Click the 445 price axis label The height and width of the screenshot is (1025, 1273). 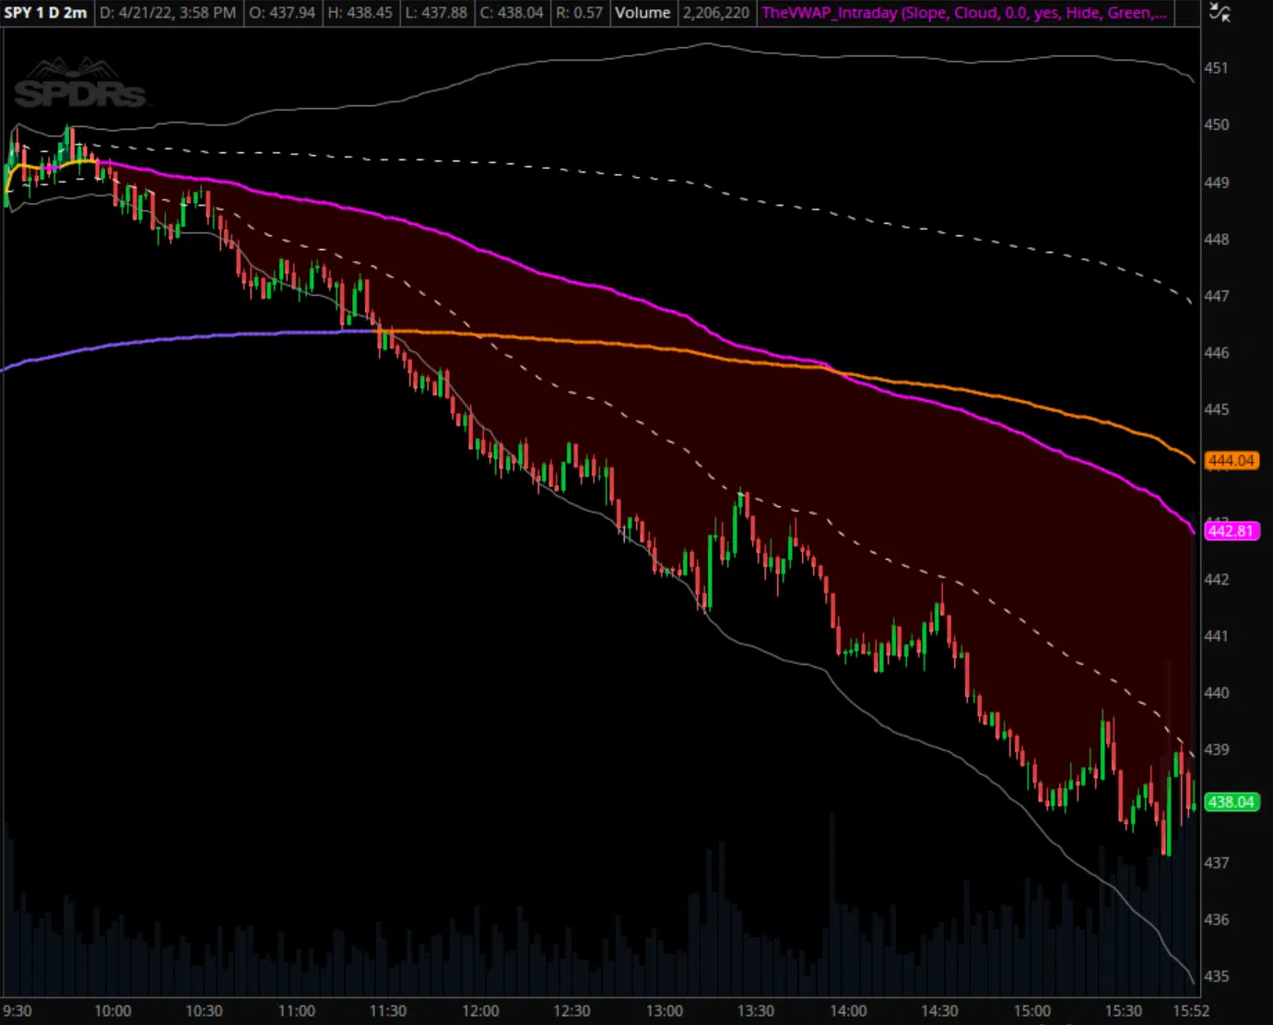point(1217,409)
